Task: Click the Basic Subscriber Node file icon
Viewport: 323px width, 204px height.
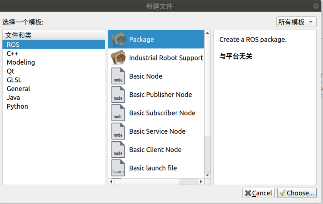Action: 118,113
